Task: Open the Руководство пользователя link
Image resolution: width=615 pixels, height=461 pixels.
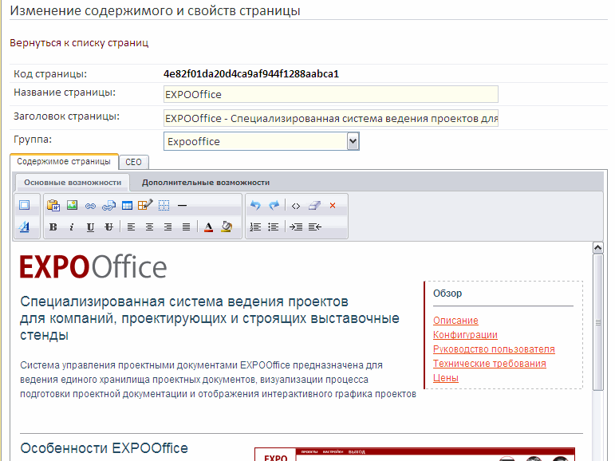Action: [494, 349]
